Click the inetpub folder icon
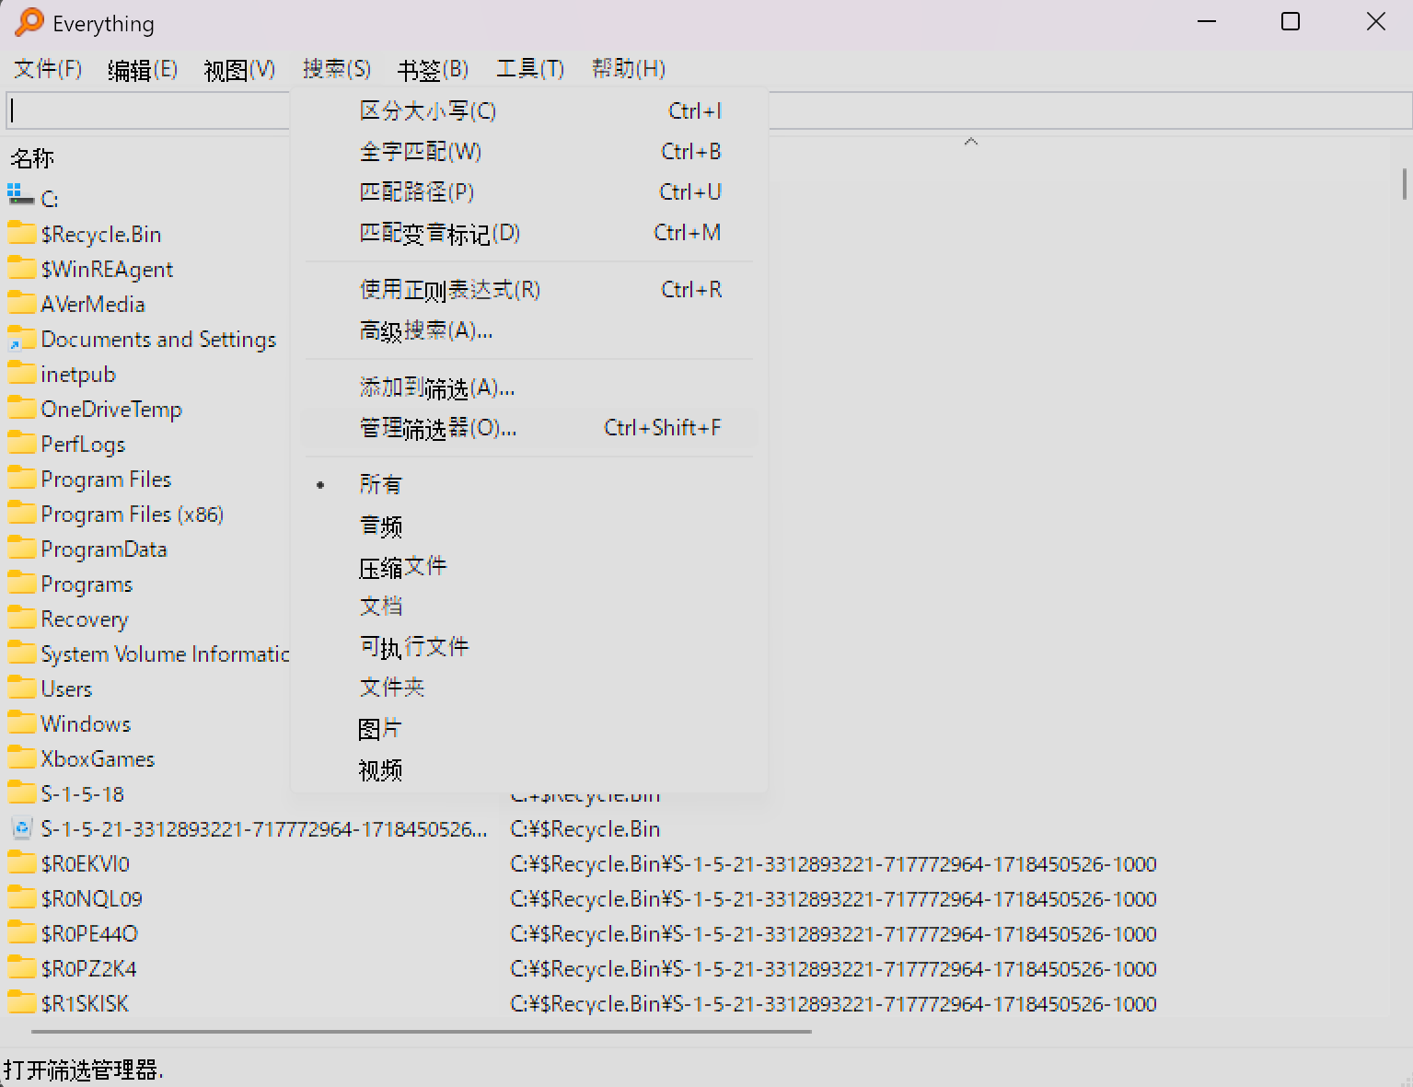Screen dimensions: 1413x1087 click(21, 372)
